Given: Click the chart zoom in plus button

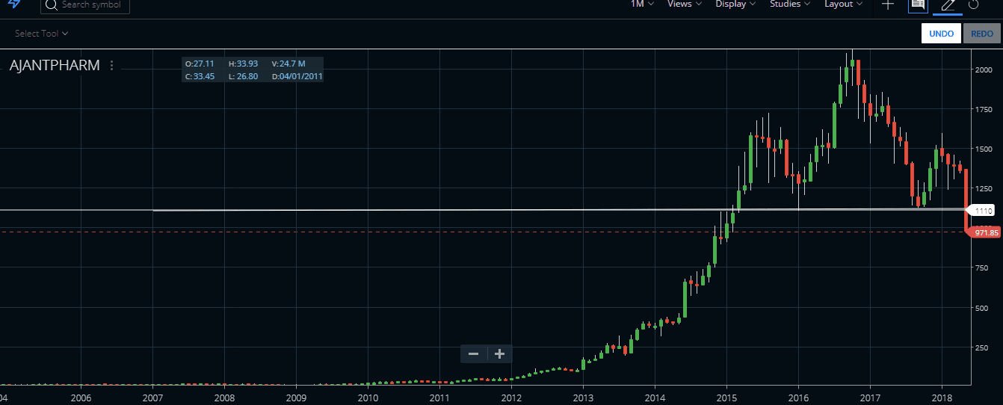Looking at the screenshot, I should pyautogui.click(x=500, y=354).
